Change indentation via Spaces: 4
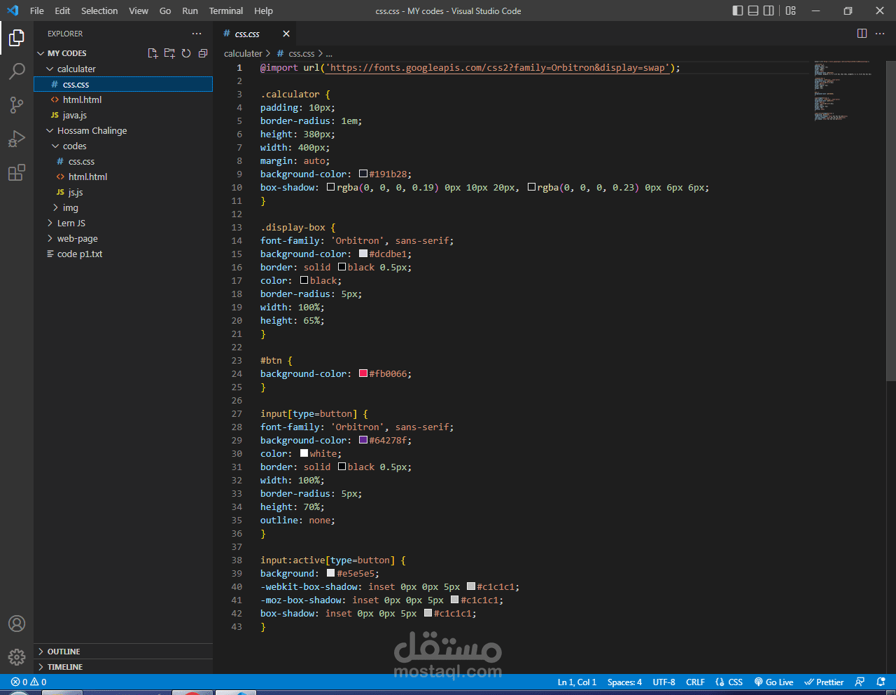 [624, 682]
